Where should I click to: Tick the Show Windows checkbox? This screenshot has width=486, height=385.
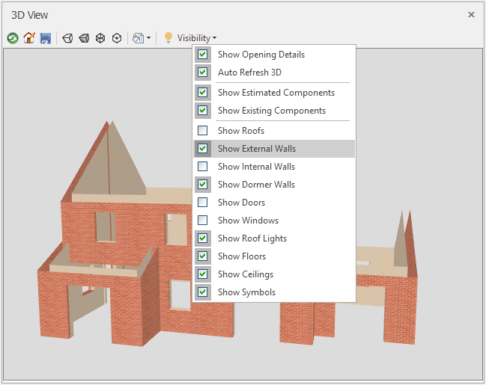[203, 221]
